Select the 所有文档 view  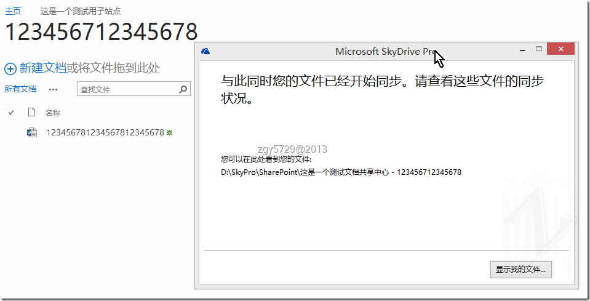pyautogui.click(x=20, y=89)
